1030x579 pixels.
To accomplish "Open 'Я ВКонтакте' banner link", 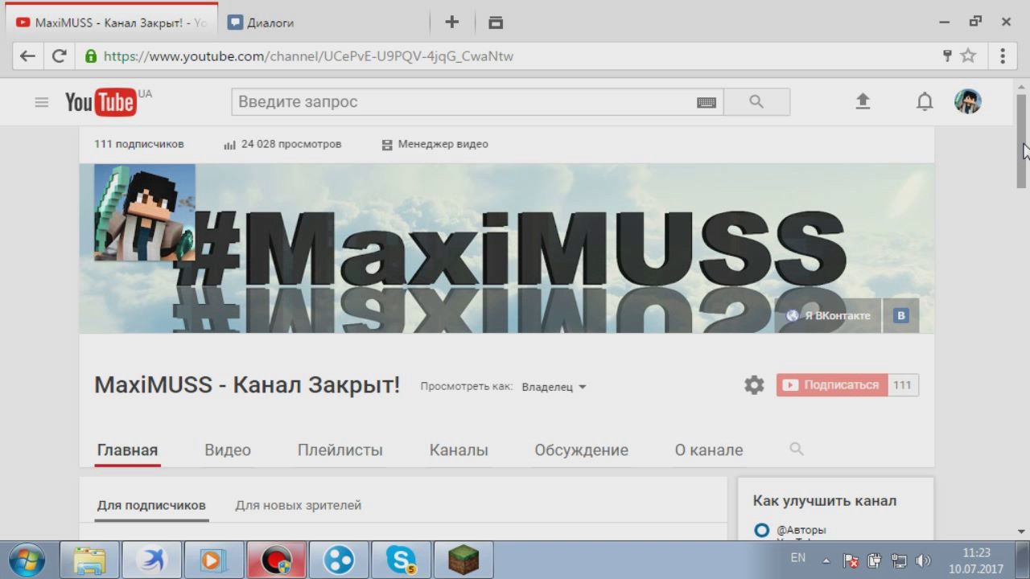I will point(829,316).
